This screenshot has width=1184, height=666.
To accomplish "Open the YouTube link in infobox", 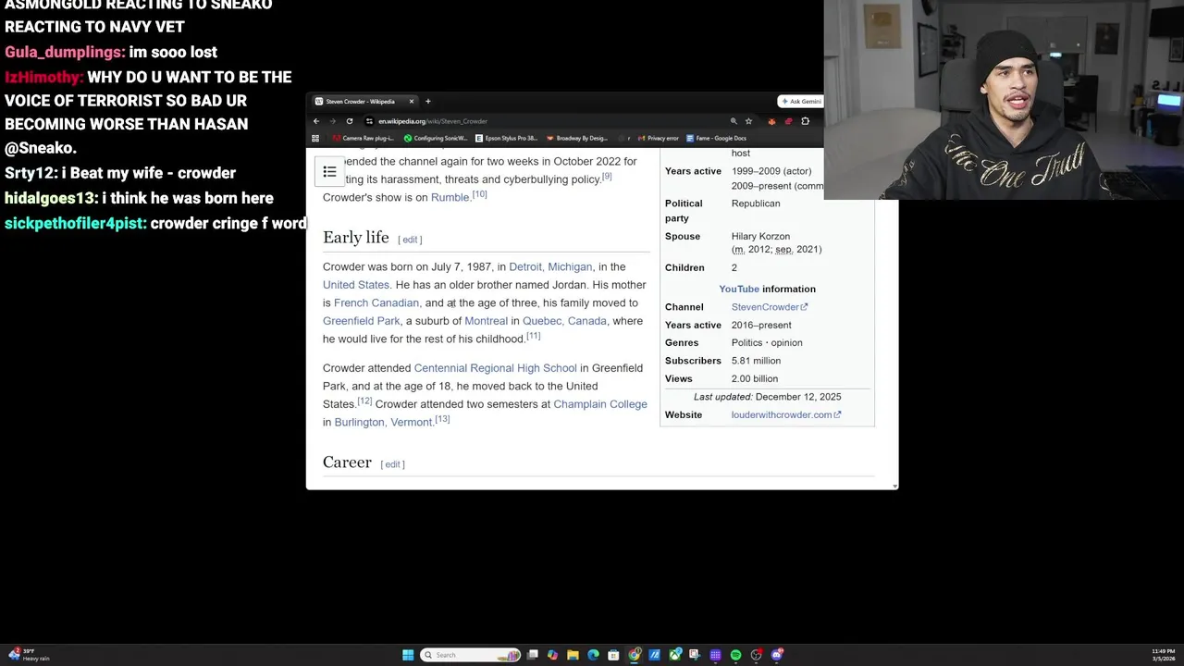I will pyautogui.click(x=739, y=289).
